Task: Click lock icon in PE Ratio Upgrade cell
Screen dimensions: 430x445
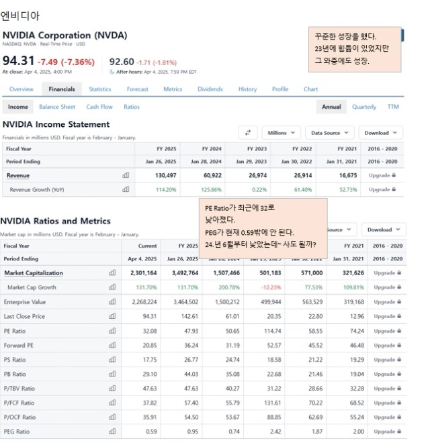Action: (399, 331)
